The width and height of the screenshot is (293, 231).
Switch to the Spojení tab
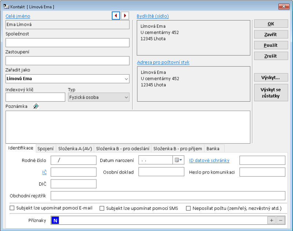point(45,148)
